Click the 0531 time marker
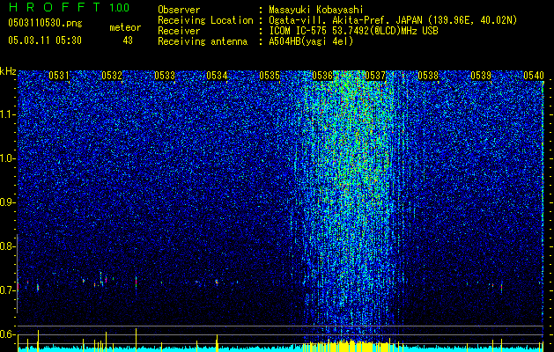This screenshot has width=554, height=352. click(x=59, y=76)
